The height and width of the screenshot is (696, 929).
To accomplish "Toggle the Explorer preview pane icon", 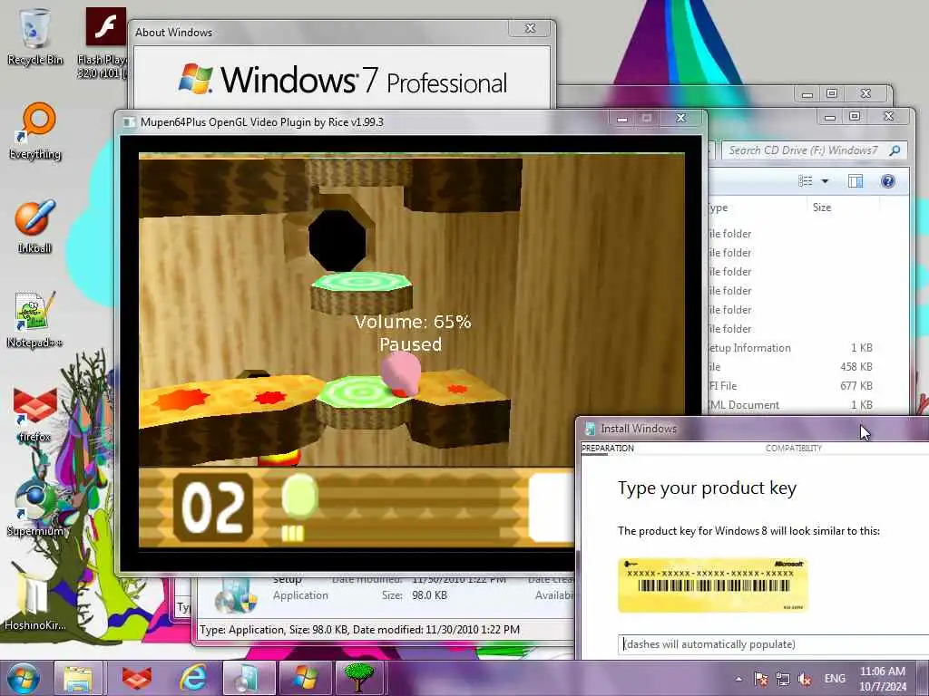I will (855, 181).
